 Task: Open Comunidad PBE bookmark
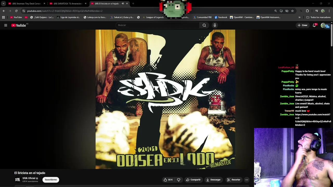point(202,17)
